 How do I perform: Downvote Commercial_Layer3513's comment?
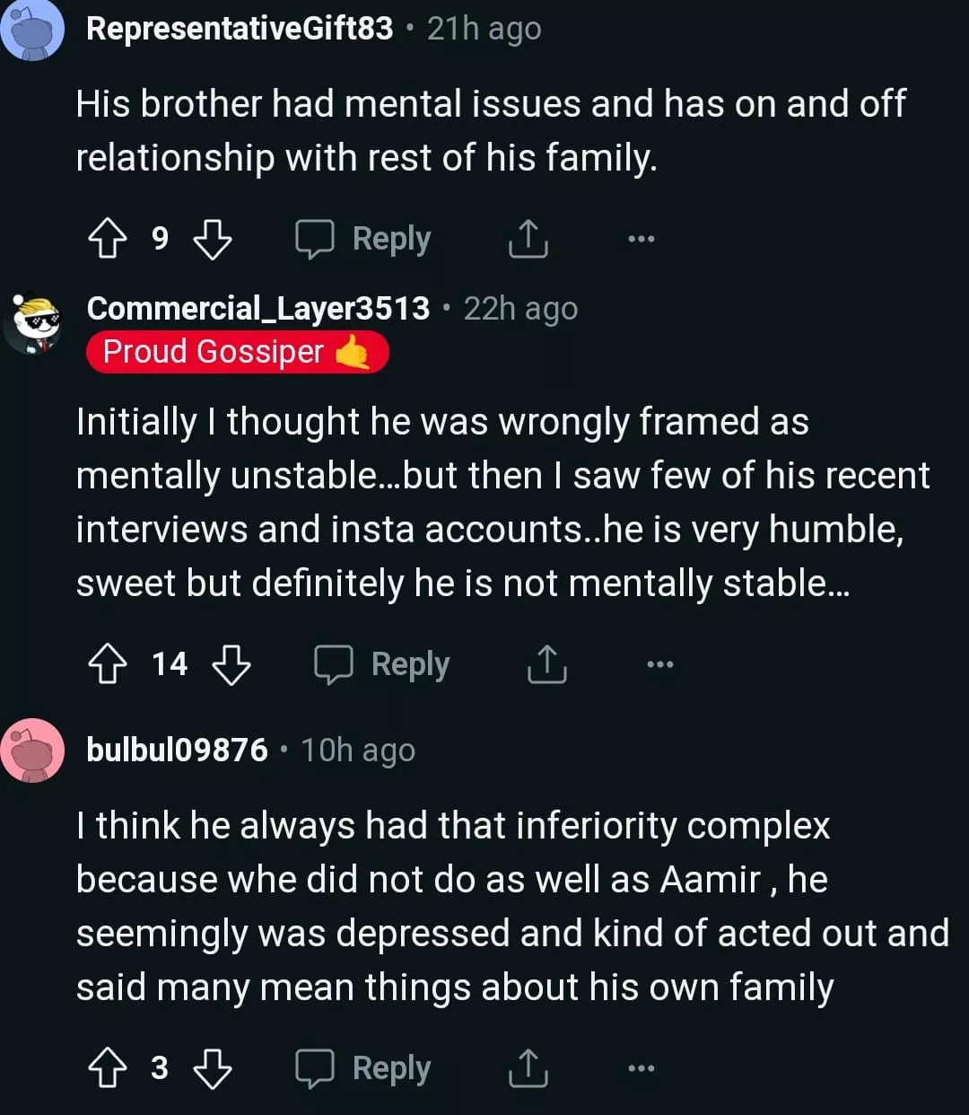231,665
